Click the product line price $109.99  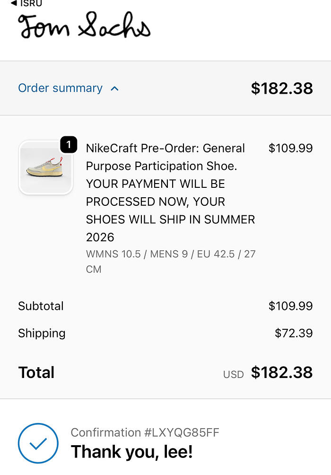(290, 148)
